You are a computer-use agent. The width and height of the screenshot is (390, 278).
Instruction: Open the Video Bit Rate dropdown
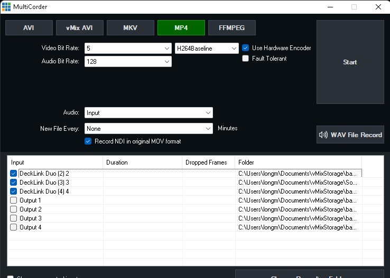coord(167,49)
